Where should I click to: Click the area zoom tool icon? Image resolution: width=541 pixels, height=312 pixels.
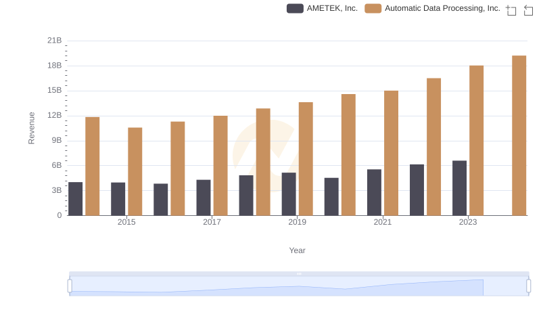(511, 10)
